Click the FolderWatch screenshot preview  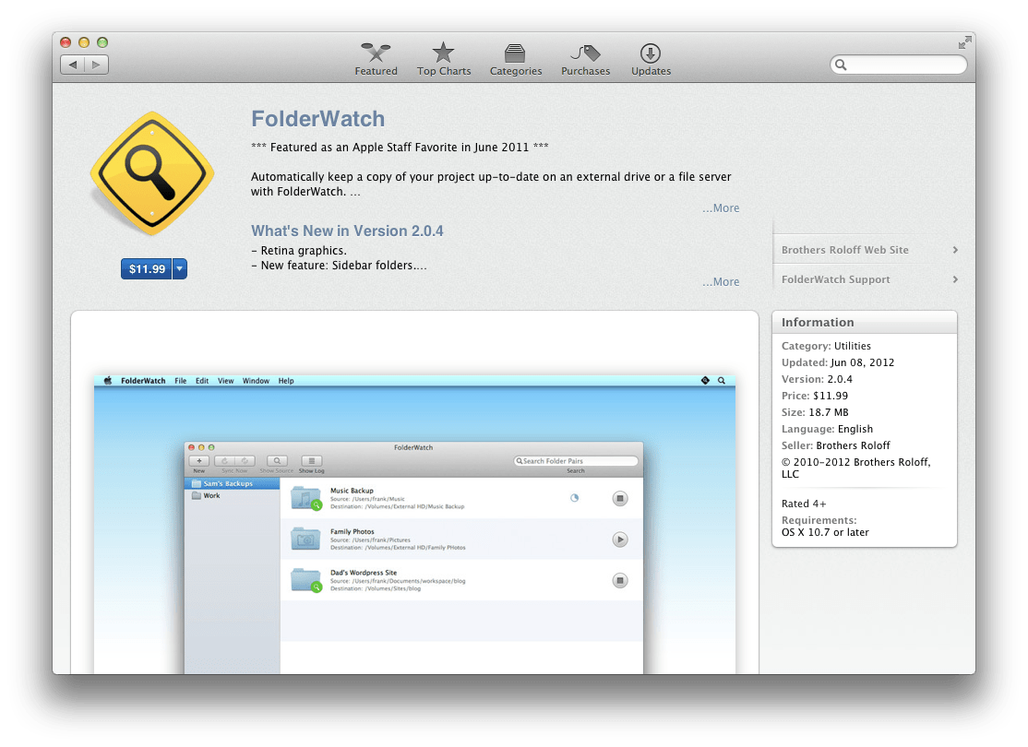tap(414, 524)
